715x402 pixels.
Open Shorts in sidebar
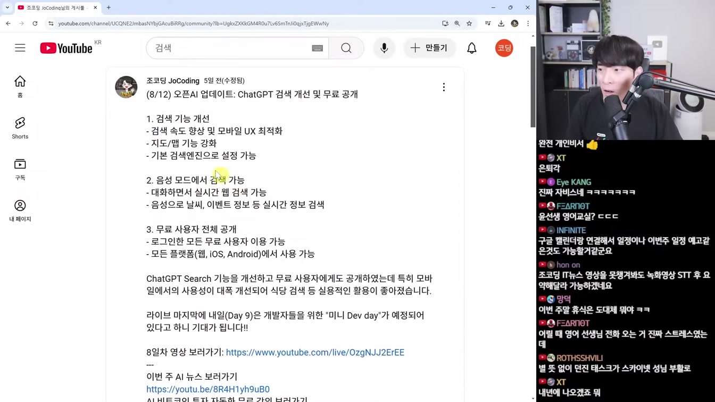tap(20, 128)
